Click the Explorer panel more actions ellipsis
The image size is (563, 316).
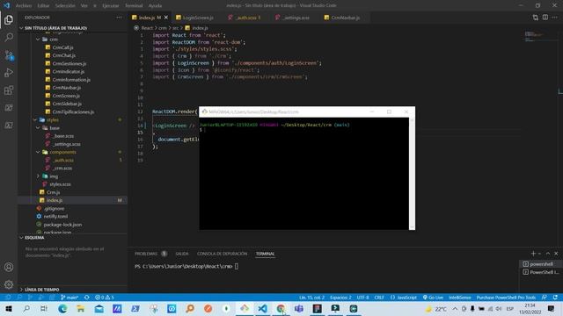coord(119,18)
